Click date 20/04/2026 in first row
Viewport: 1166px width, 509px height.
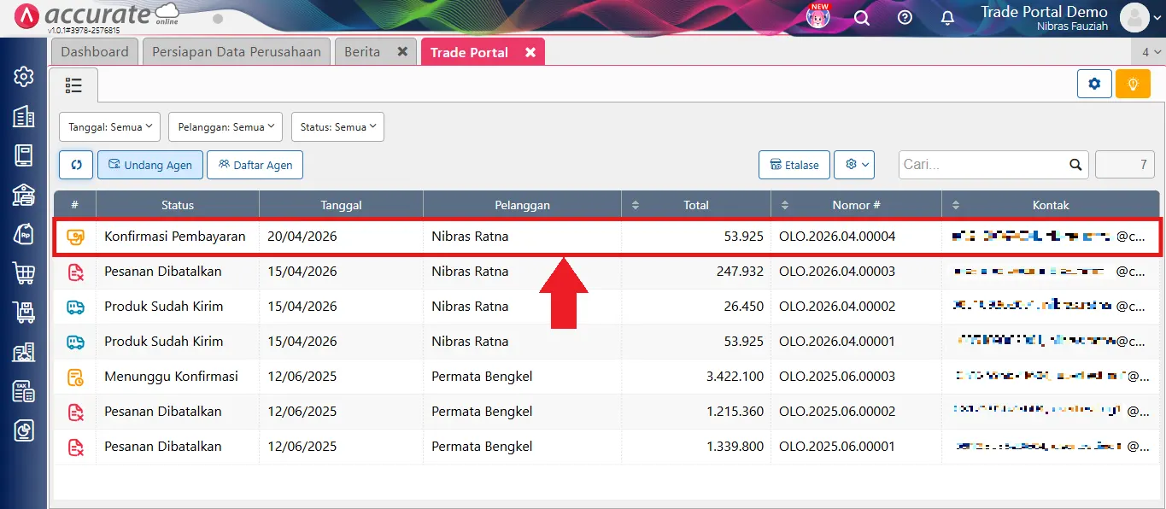pos(302,237)
